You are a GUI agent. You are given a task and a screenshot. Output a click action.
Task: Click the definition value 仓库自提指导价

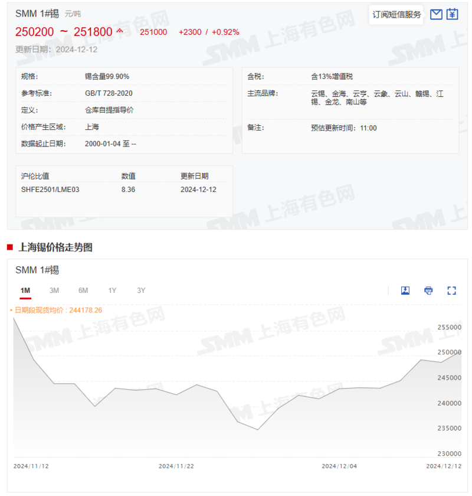[x=109, y=110]
